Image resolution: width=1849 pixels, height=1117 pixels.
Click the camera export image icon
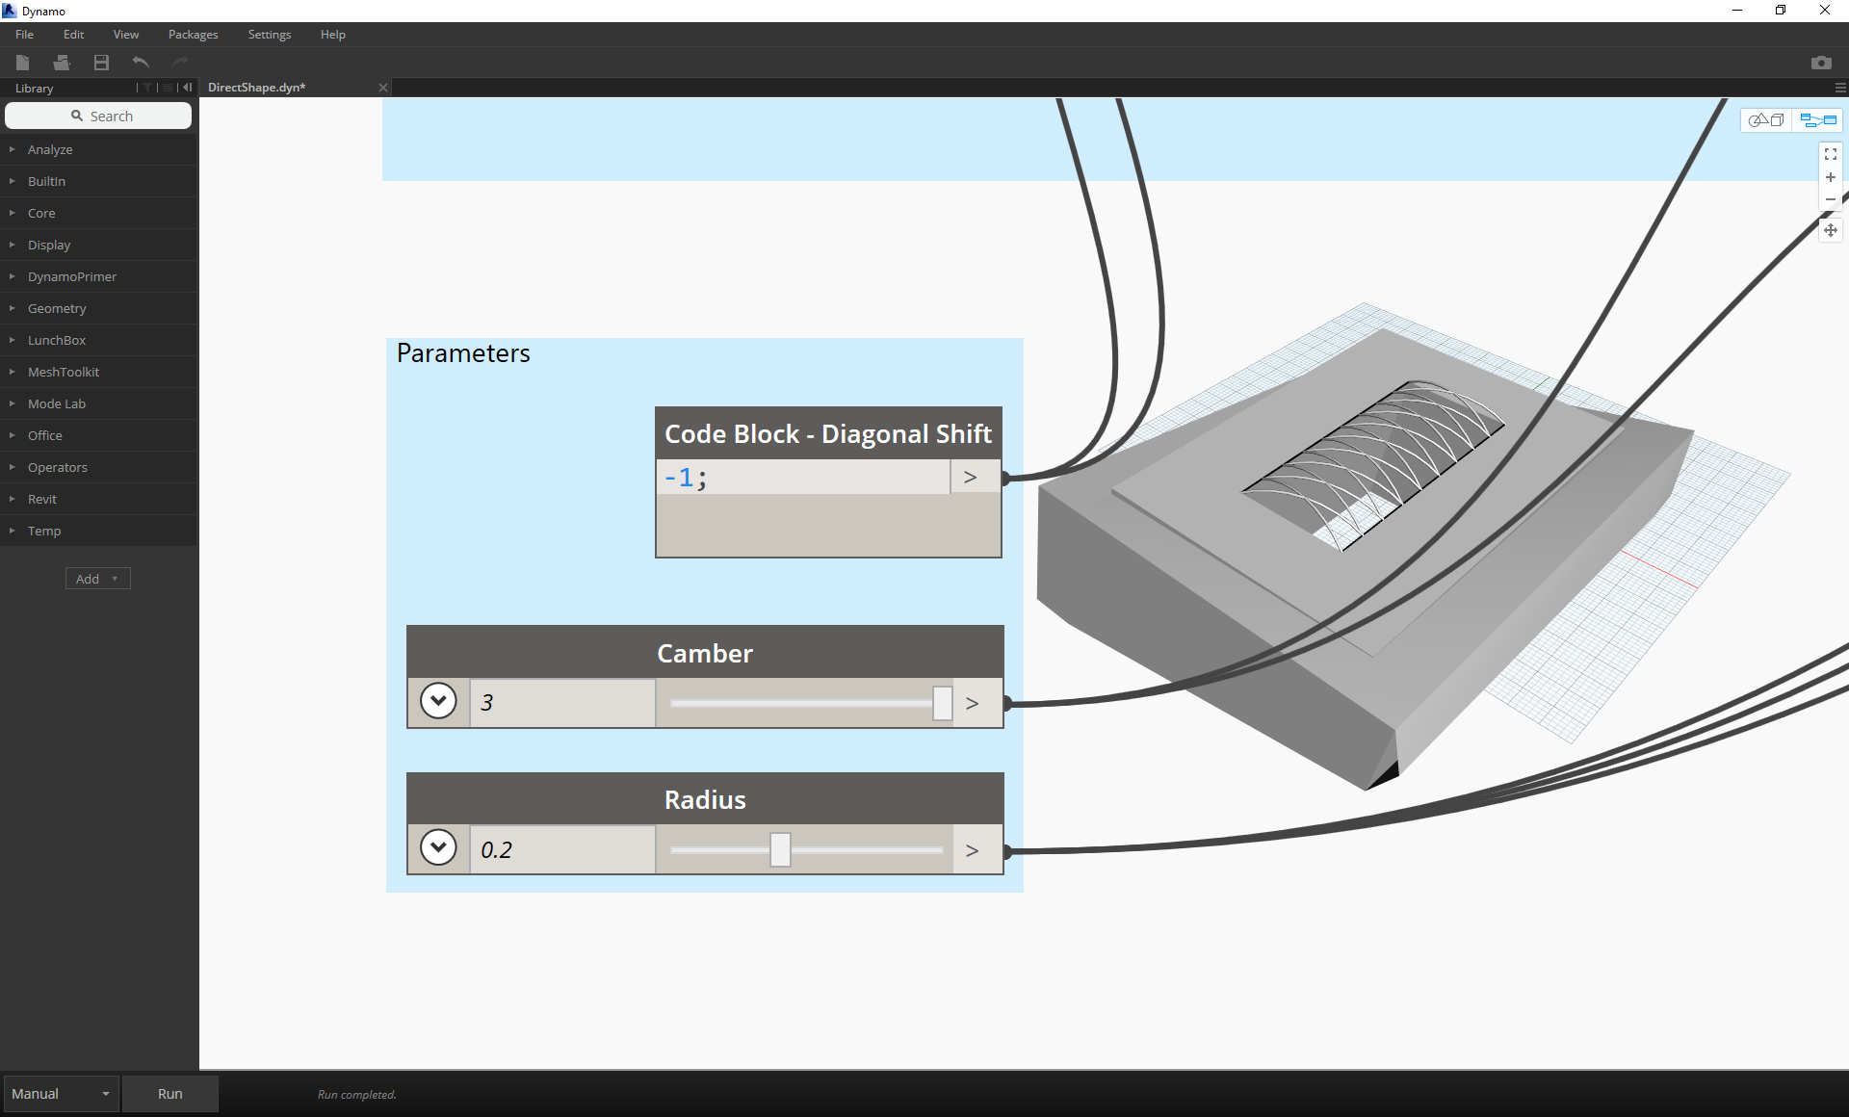coord(1820,63)
